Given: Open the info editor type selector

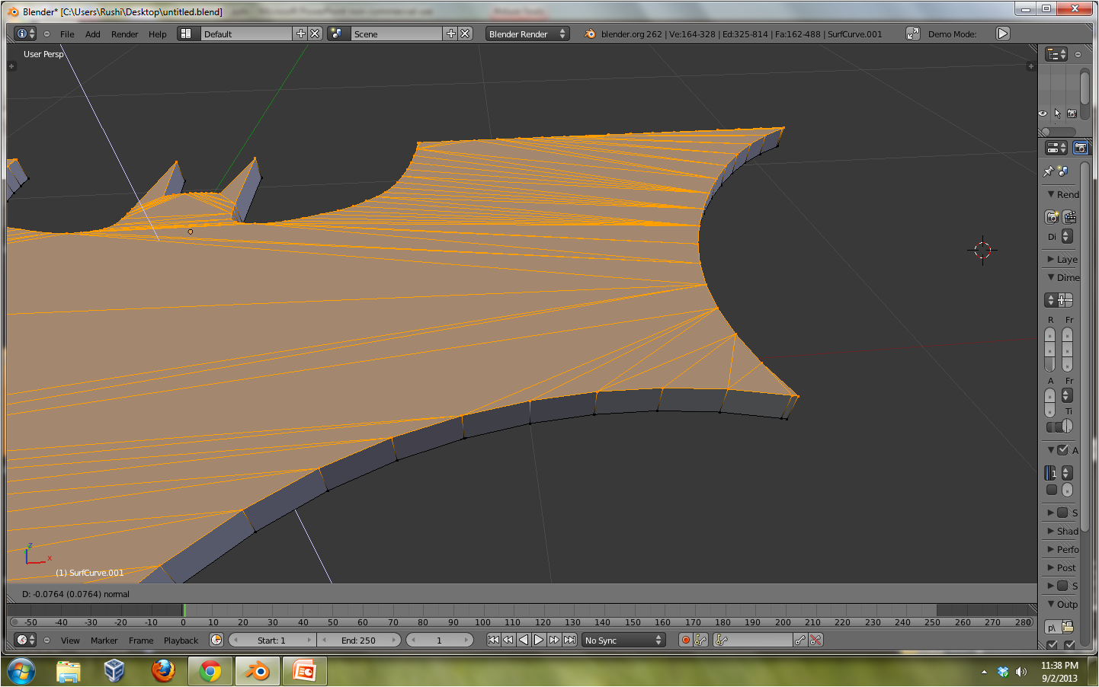Looking at the screenshot, I should click(x=25, y=34).
